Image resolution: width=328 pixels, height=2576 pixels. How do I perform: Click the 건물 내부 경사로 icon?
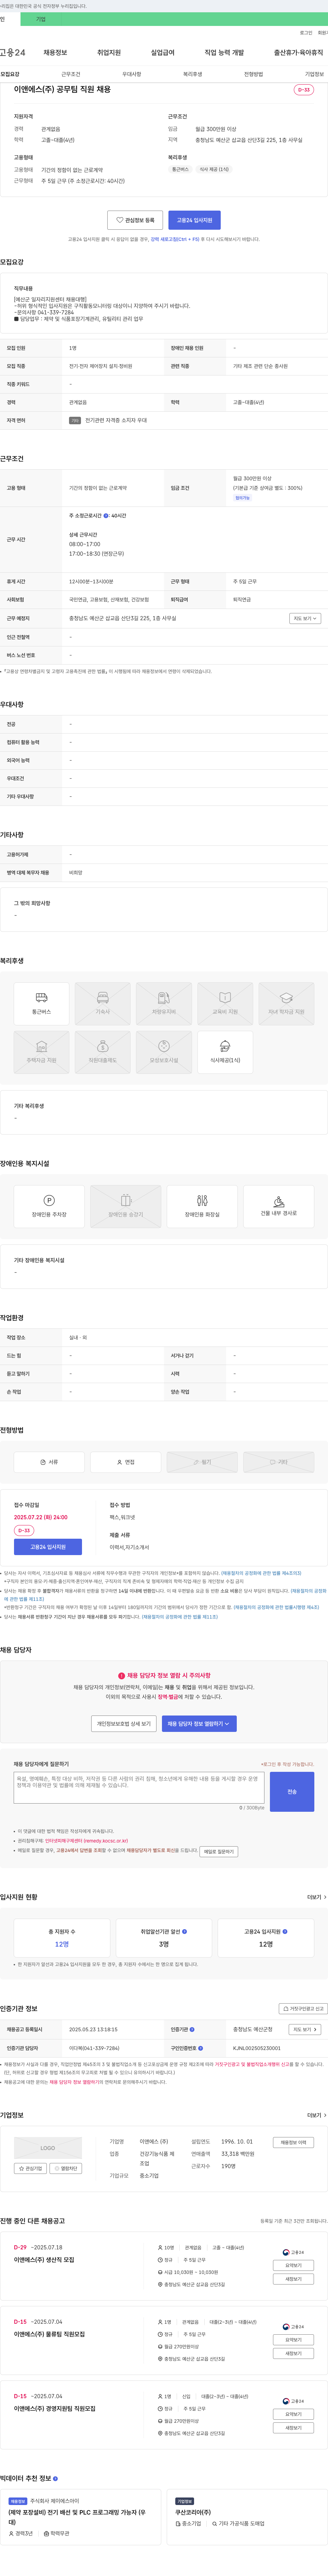click(279, 1206)
